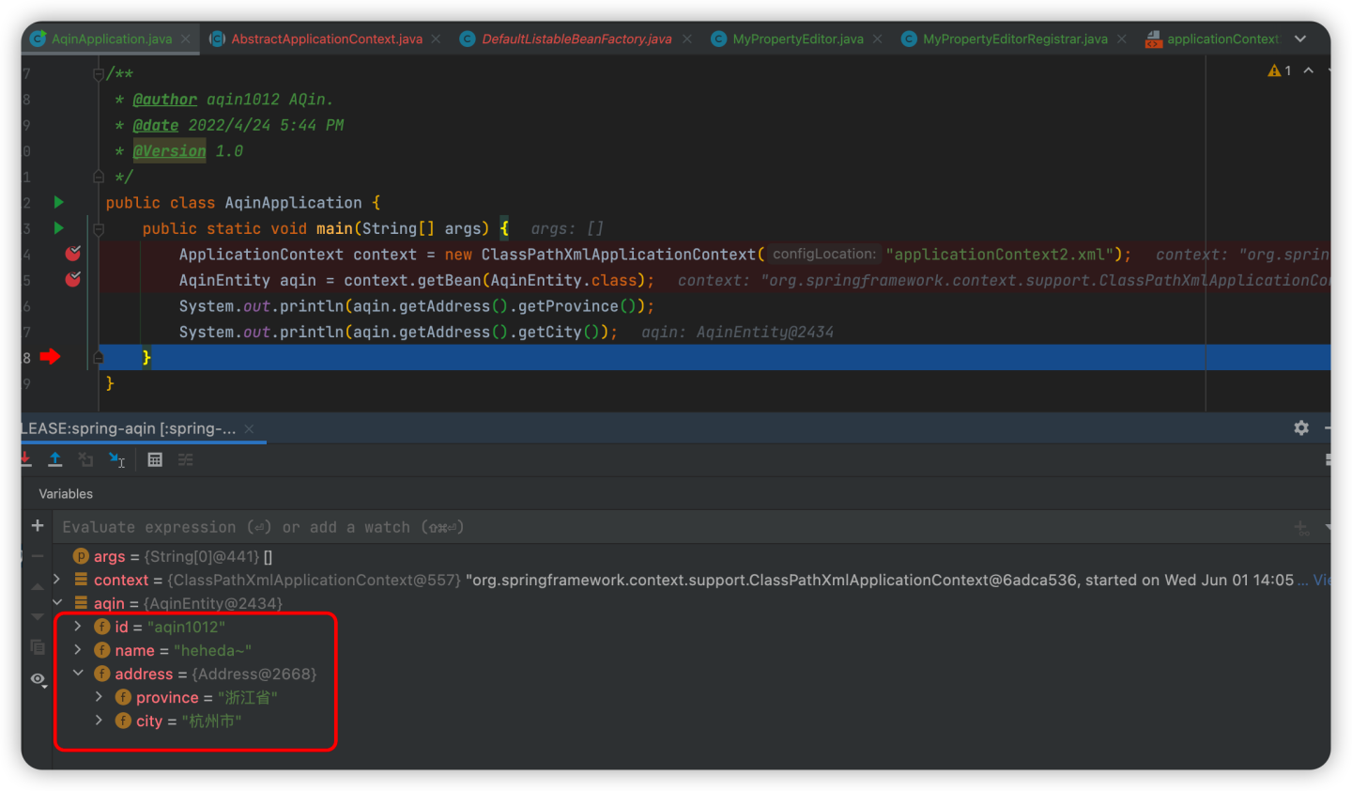This screenshot has width=1352, height=791.
Task: Expand the city field node
Action: [x=99, y=721]
